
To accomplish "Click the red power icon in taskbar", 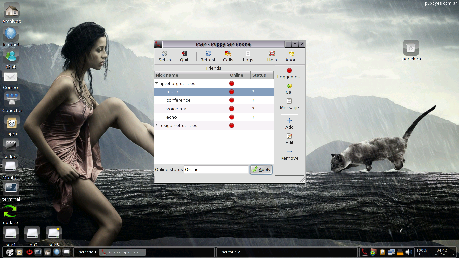I will coord(29,252).
